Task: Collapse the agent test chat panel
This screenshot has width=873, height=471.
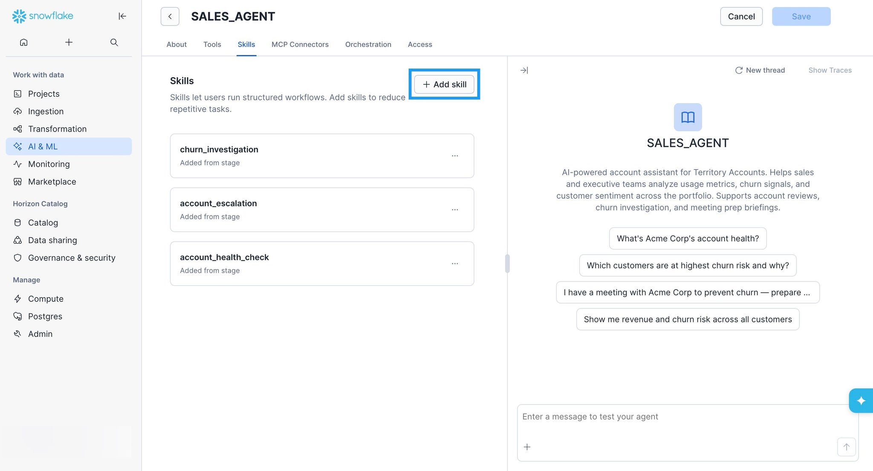Action: (524, 70)
